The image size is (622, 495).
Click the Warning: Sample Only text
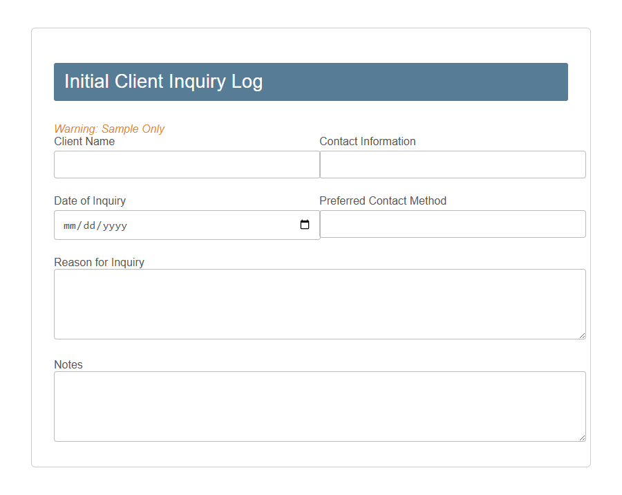pyautogui.click(x=109, y=129)
